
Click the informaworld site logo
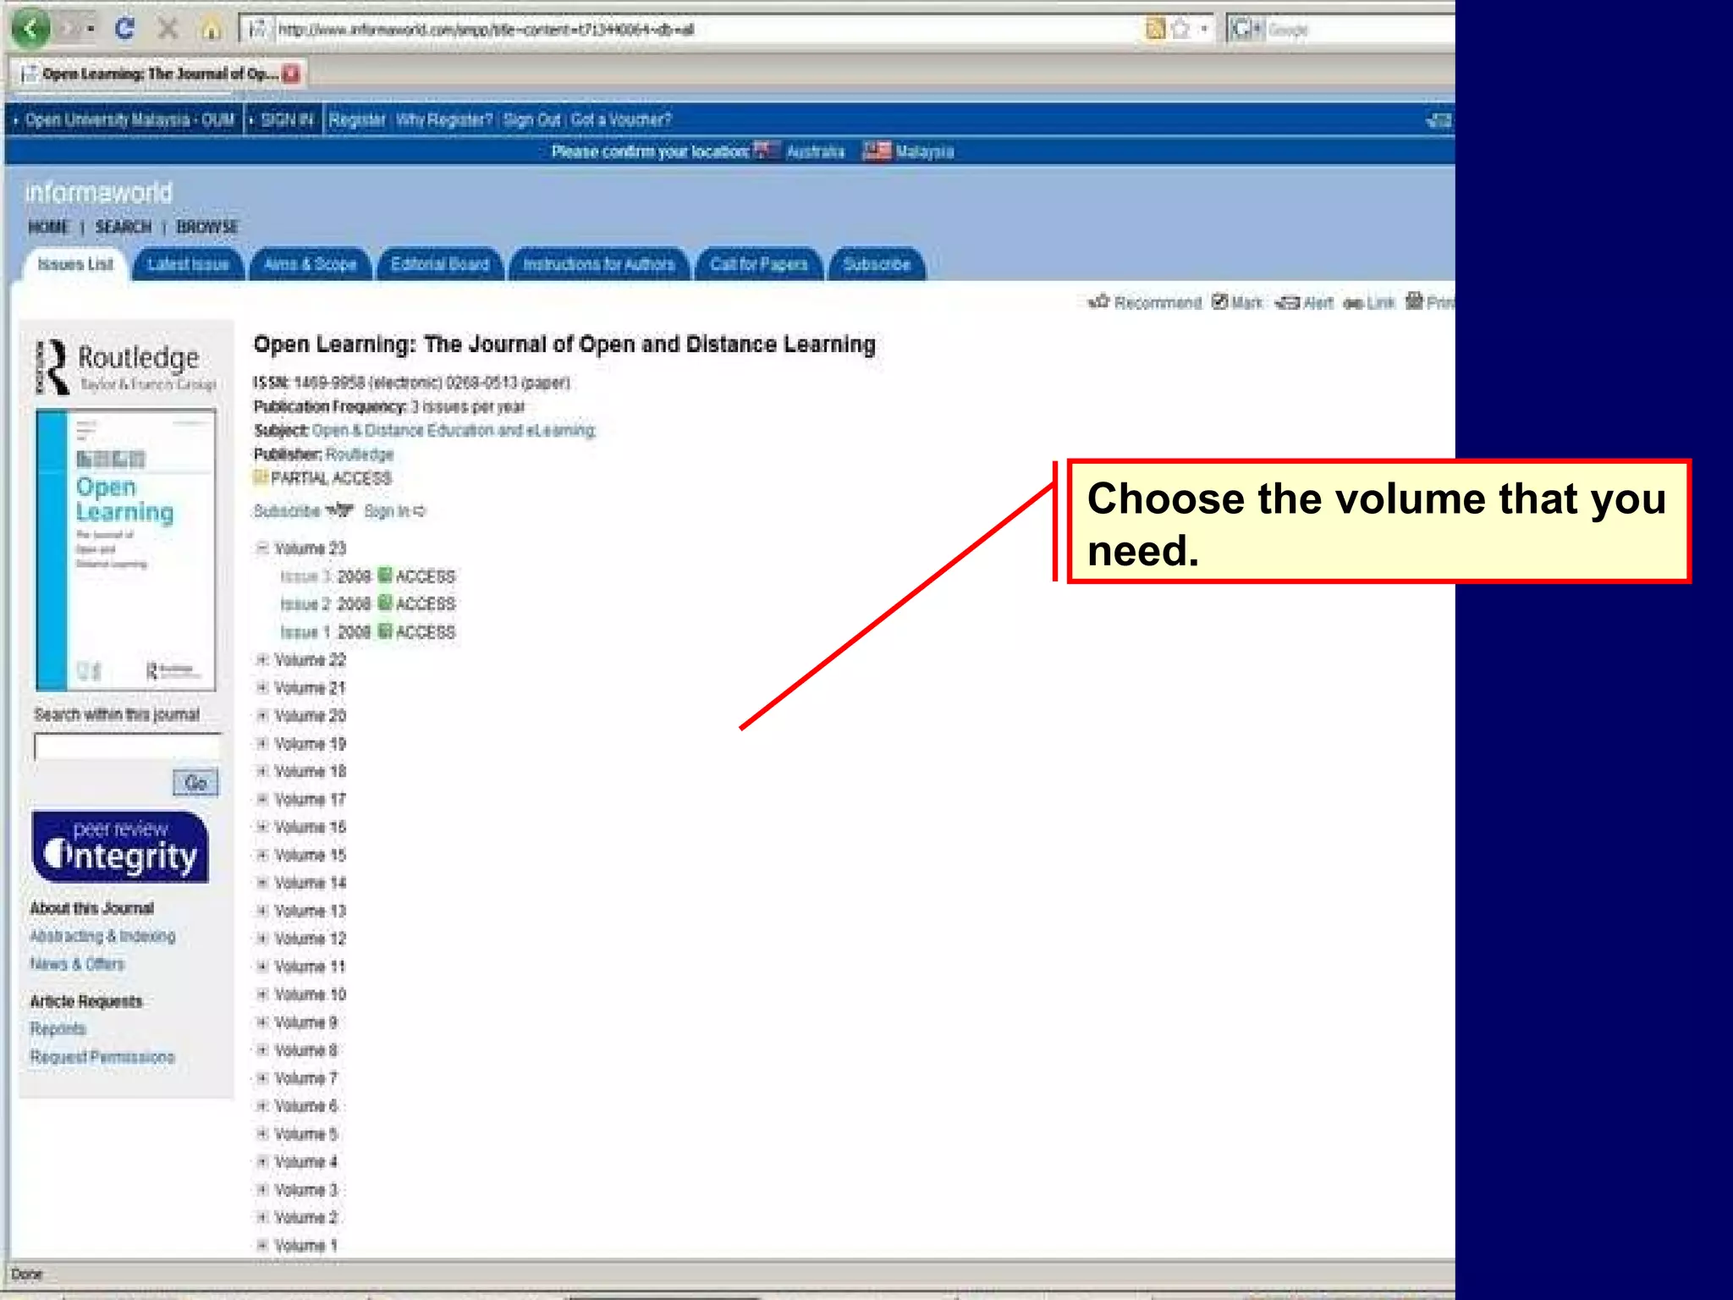[x=98, y=192]
